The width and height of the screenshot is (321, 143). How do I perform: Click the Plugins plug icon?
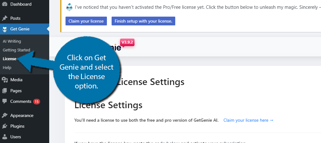[4, 126]
